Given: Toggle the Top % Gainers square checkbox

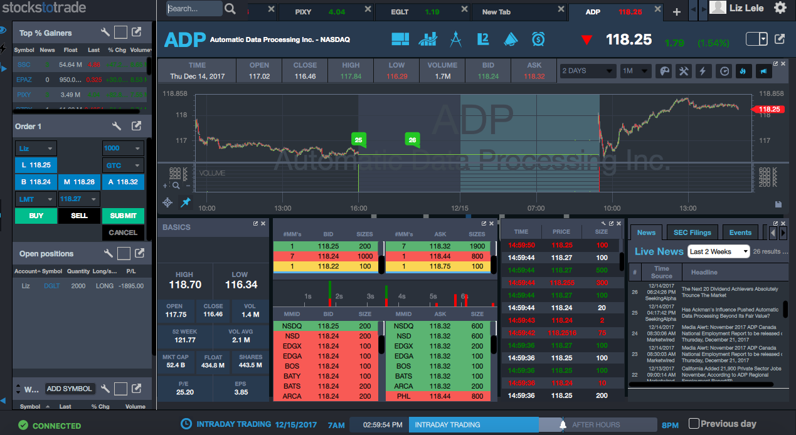Looking at the screenshot, I should coord(121,33).
